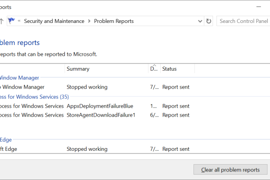Collapse the Edge group header

tap(6, 139)
